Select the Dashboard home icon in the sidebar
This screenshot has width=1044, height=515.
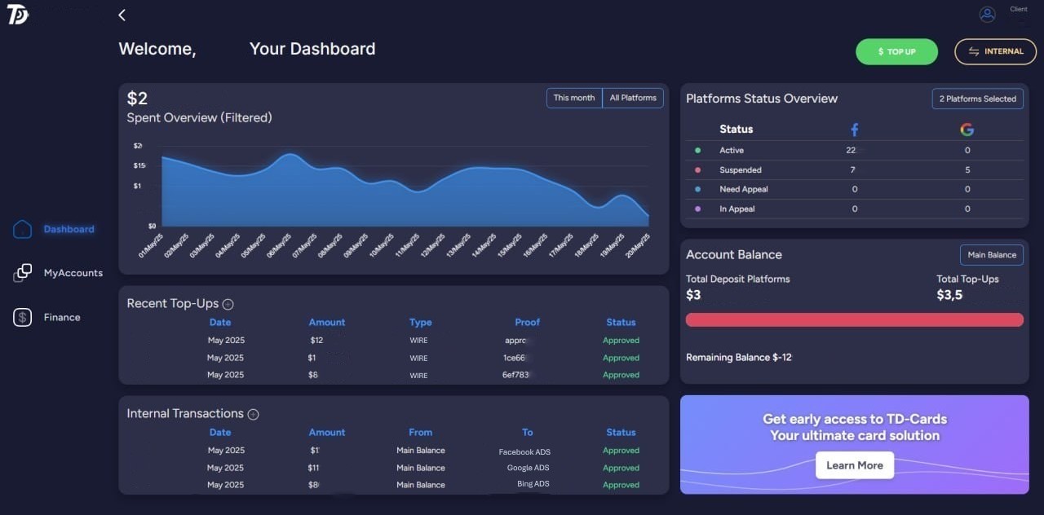[22, 229]
